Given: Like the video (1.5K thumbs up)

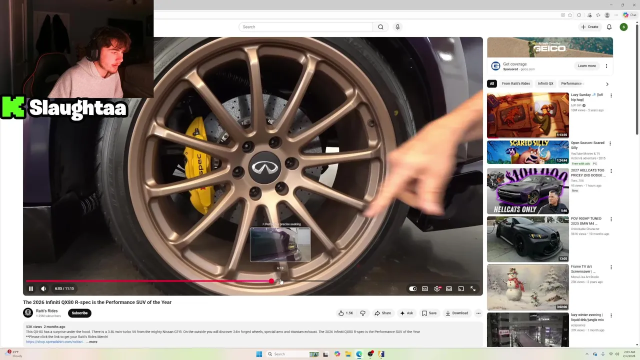Looking at the screenshot, I should [345, 313].
